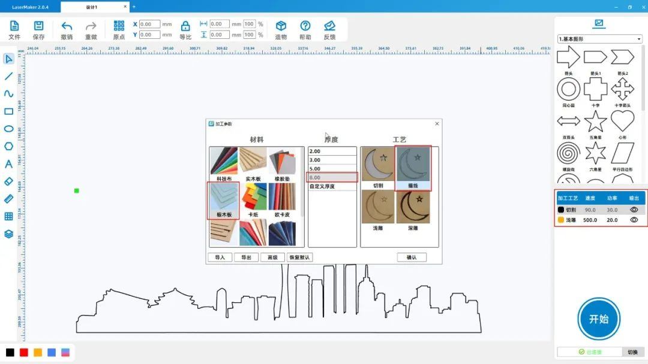Open the layers tool in sidebar

pyautogui.click(x=8, y=234)
